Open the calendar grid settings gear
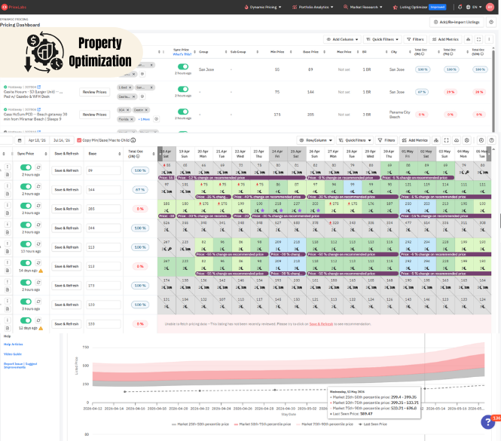The height and width of the screenshot is (441, 501). [467, 140]
